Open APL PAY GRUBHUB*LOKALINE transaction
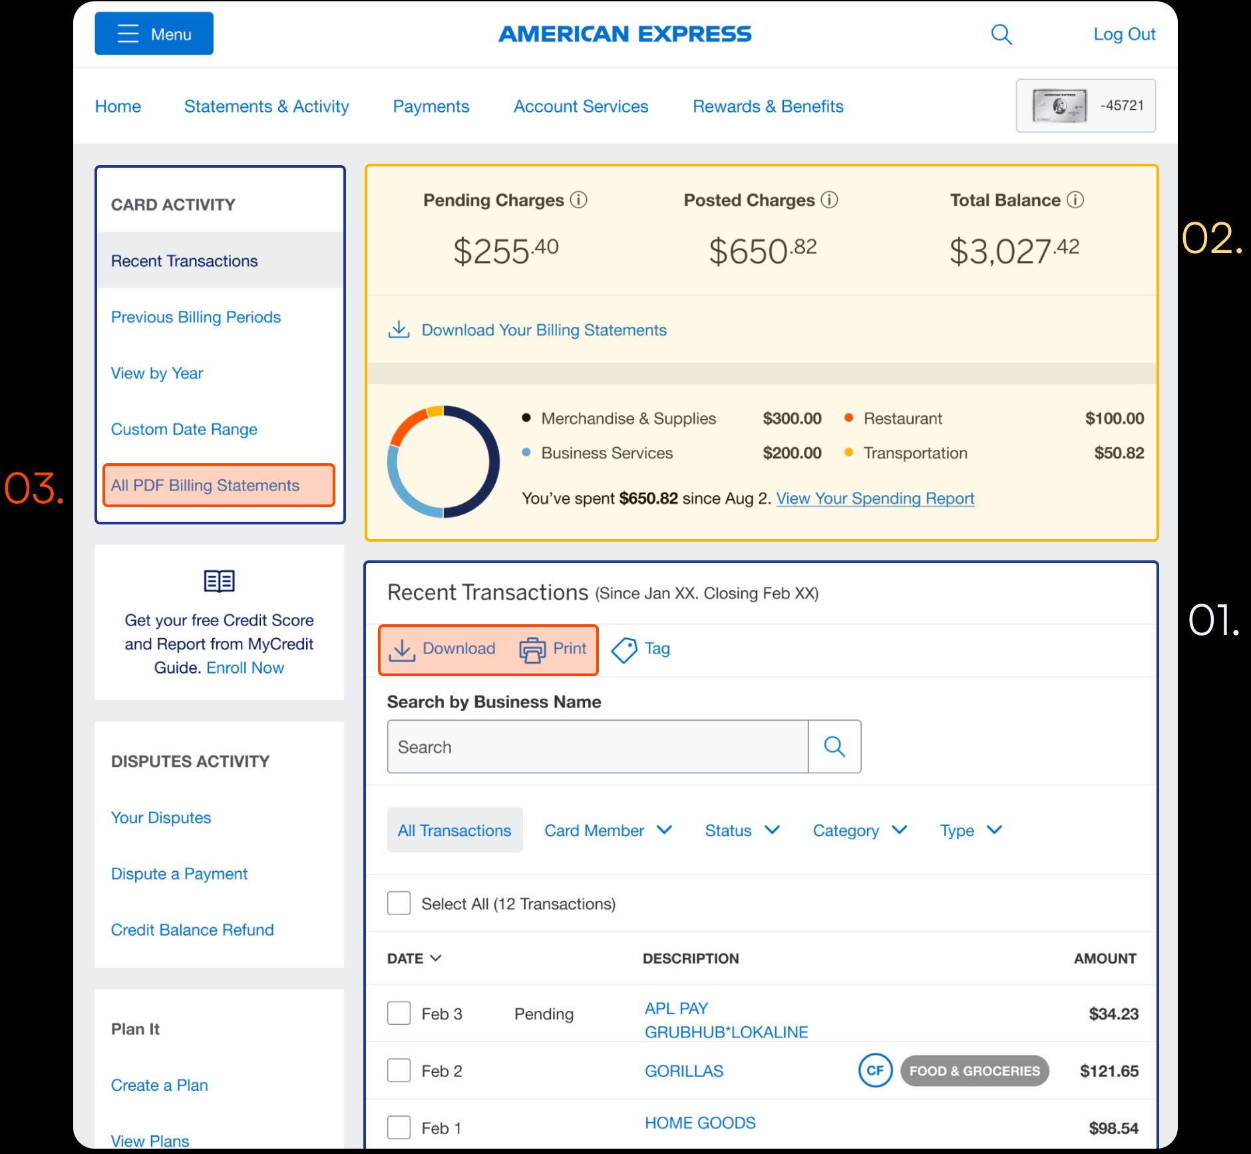Image resolution: width=1251 pixels, height=1154 pixels. tap(726, 1020)
